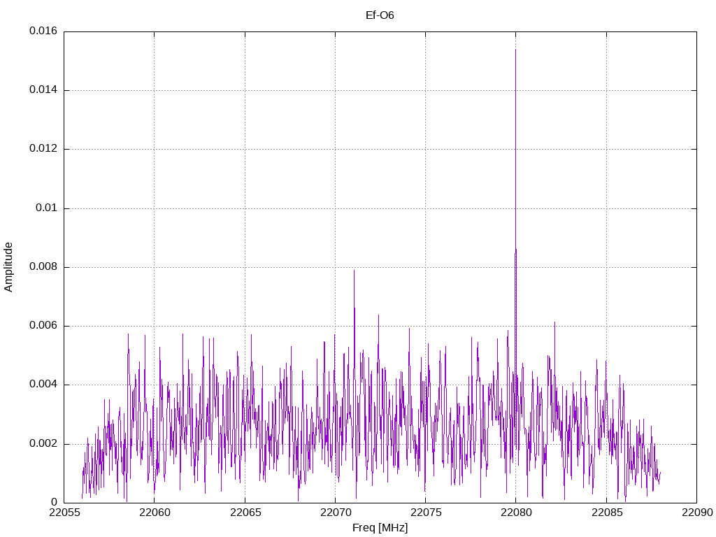Select the second-highest peak near 22071 MHz

click(x=354, y=271)
